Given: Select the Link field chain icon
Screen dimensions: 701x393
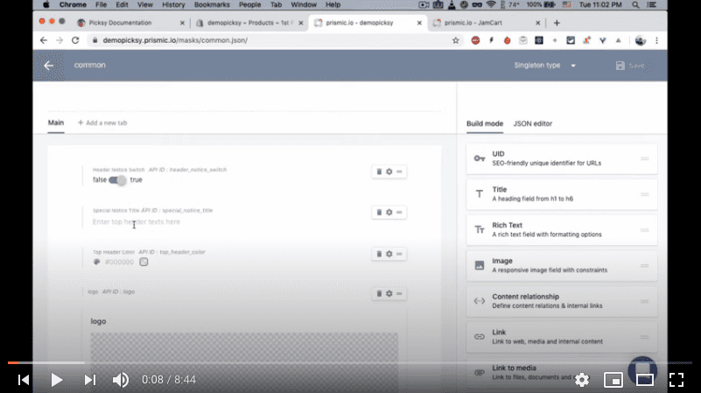Looking at the screenshot, I should tap(480, 337).
